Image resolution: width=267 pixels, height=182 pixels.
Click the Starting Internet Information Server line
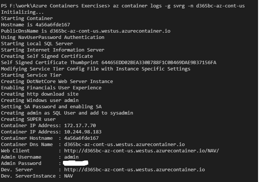coord(53,50)
